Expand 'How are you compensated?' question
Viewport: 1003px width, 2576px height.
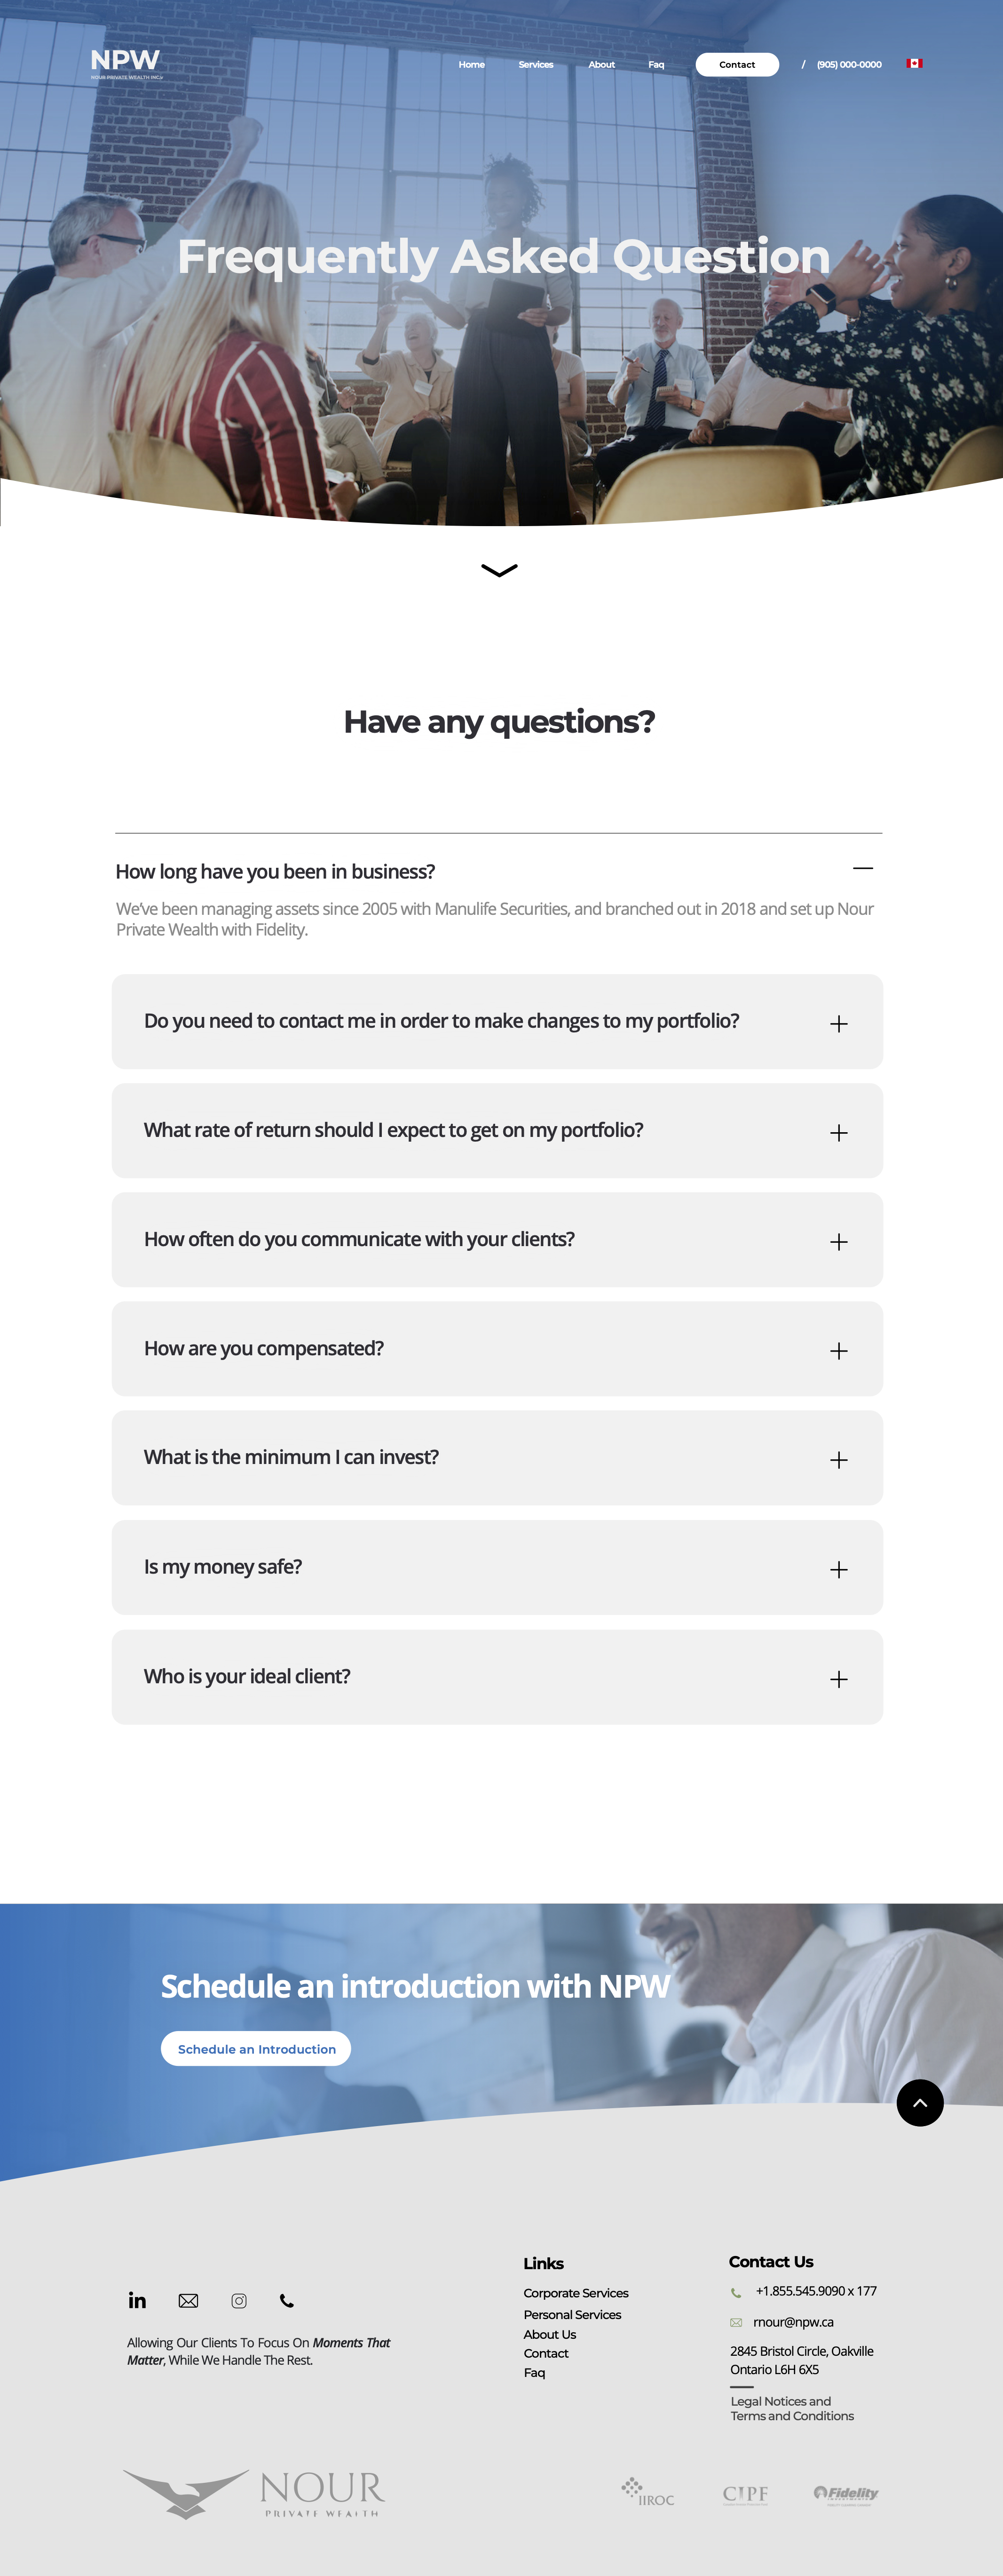838,1351
